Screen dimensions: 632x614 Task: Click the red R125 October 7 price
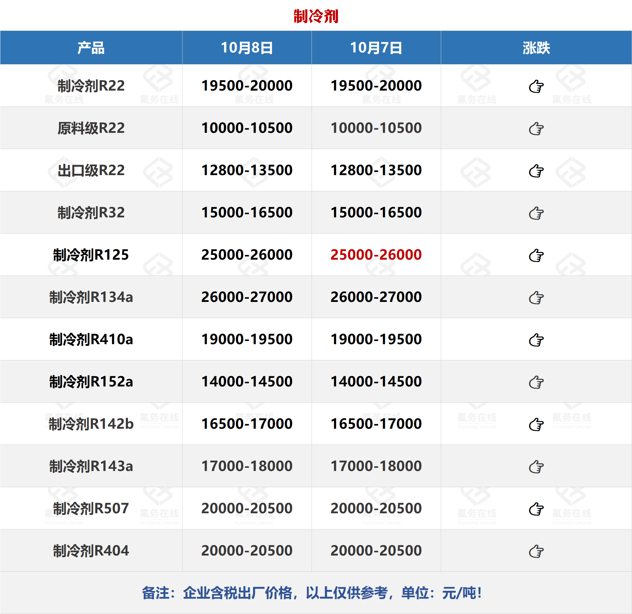pos(376,255)
